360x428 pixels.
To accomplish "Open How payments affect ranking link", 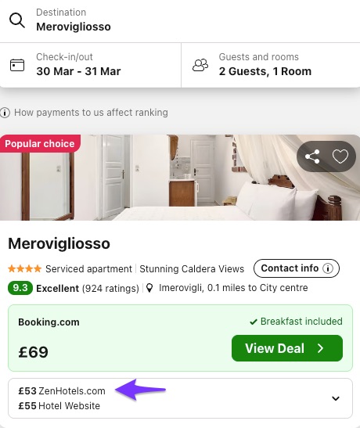I will pyautogui.click(x=91, y=113).
